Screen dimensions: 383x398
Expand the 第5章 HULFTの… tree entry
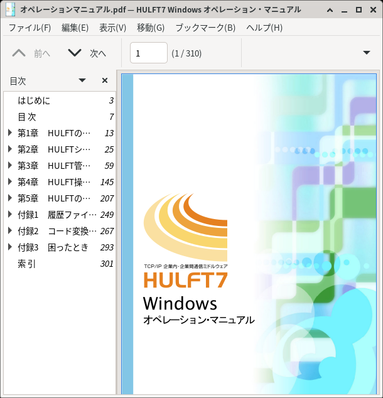coord(9,198)
